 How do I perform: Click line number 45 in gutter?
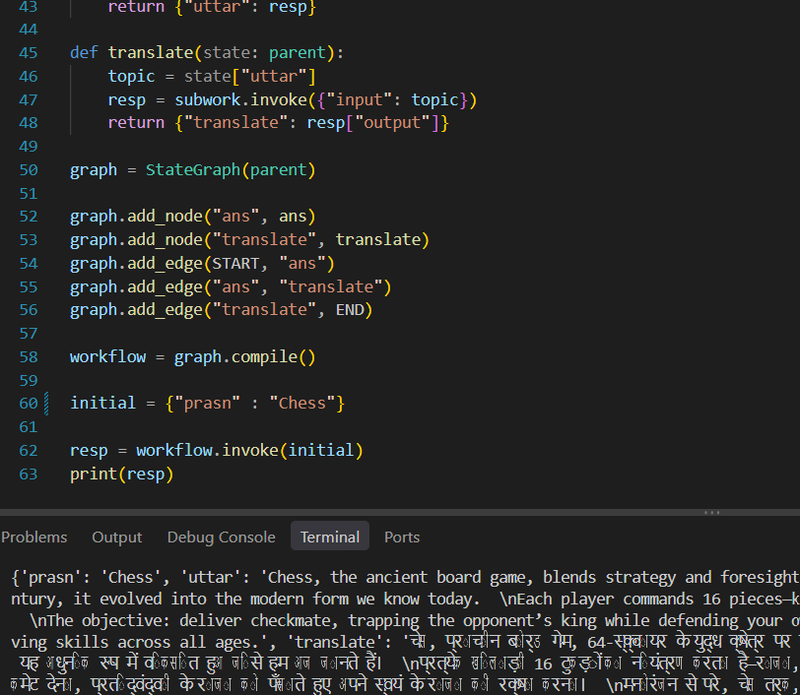[x=28, y=52]
